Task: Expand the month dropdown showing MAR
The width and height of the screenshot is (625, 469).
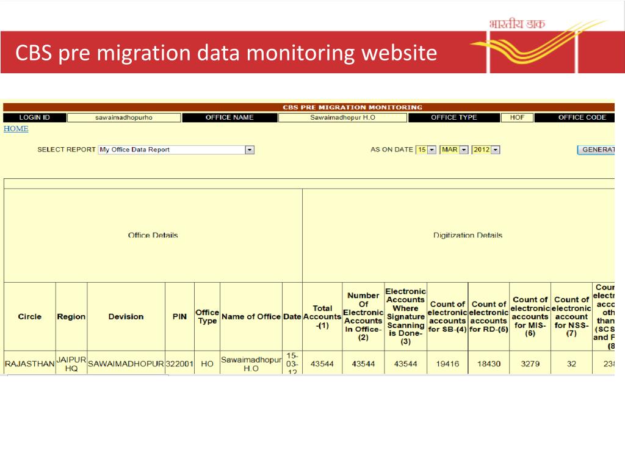Action: point(454,150)
